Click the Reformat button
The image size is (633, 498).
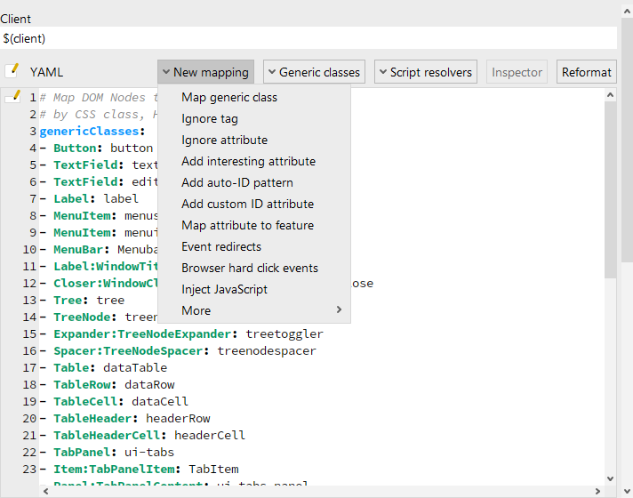point(587,72)
